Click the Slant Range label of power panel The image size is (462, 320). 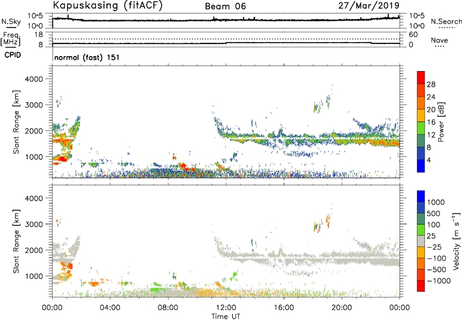(x=16, y=122)
